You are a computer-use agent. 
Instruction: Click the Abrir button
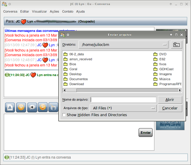click(170, 100)
